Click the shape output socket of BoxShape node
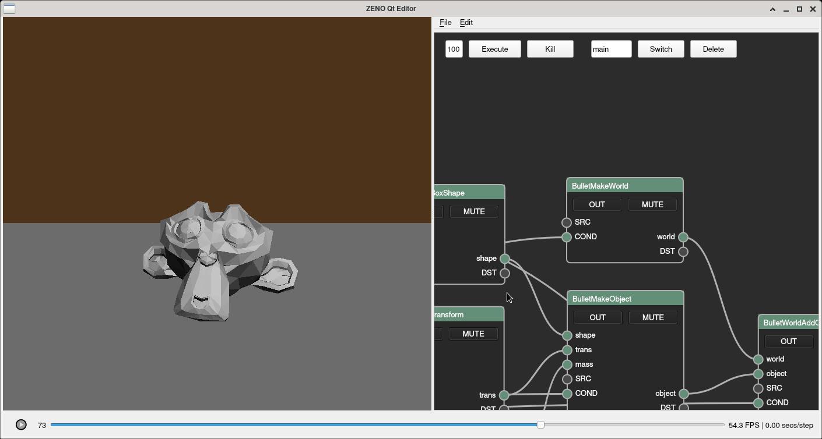The width and height of the screenshot is (822, 439). [x=505, y=259]
